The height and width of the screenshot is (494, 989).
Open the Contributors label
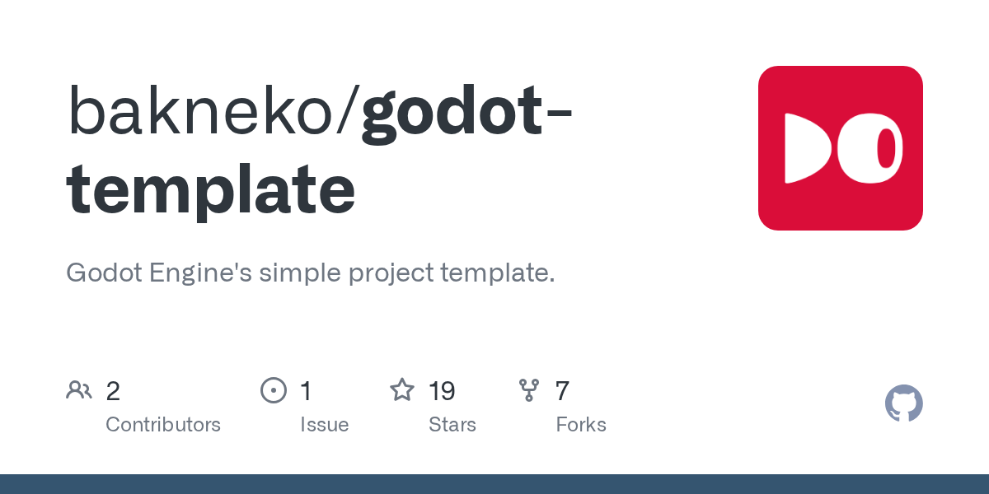163,425
